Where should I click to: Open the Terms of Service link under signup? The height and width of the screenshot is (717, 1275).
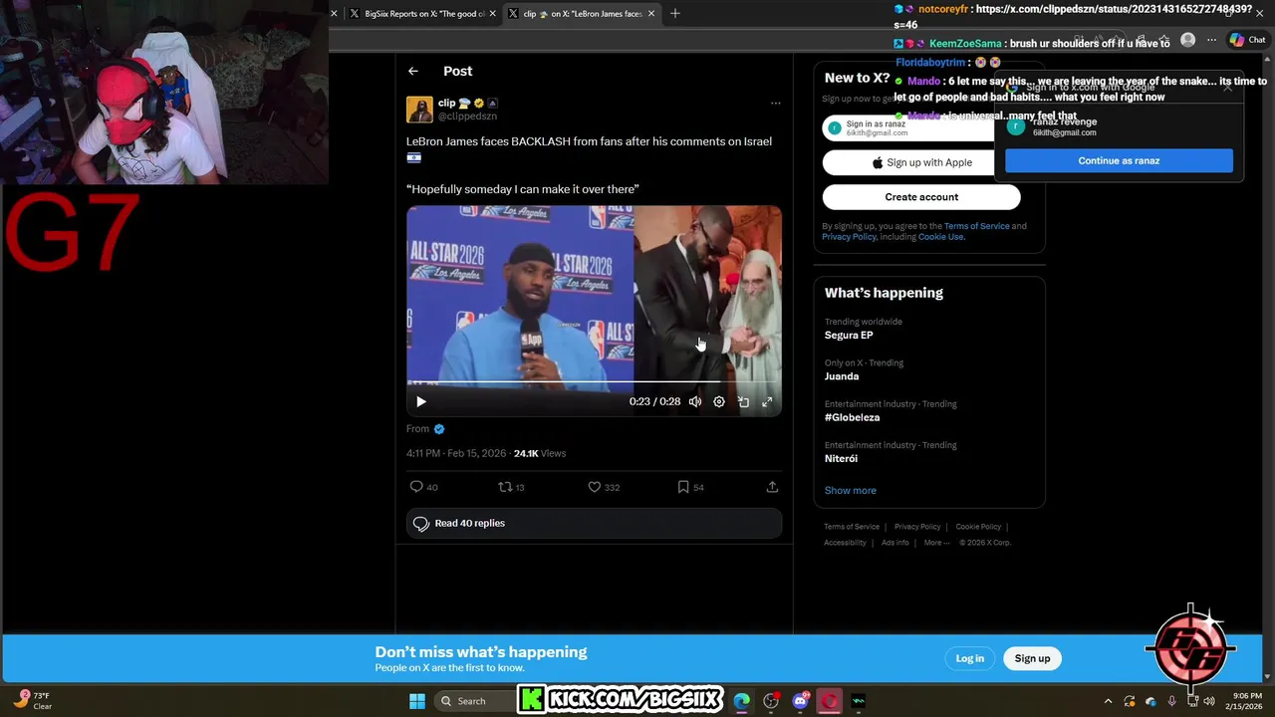(976, 226)
